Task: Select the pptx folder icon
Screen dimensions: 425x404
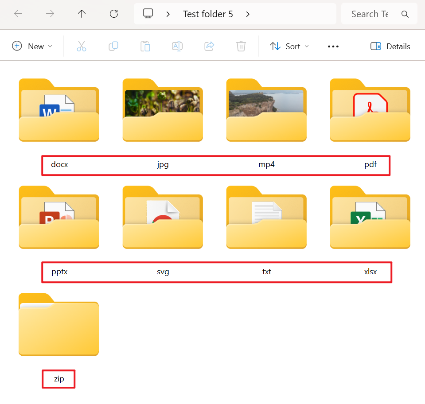Action: 59,217
